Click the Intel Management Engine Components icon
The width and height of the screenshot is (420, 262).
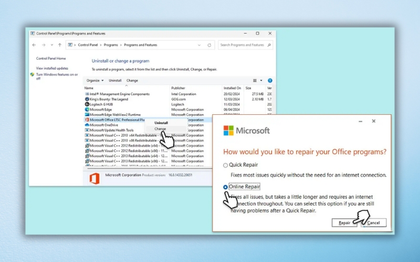pos(87,94)
